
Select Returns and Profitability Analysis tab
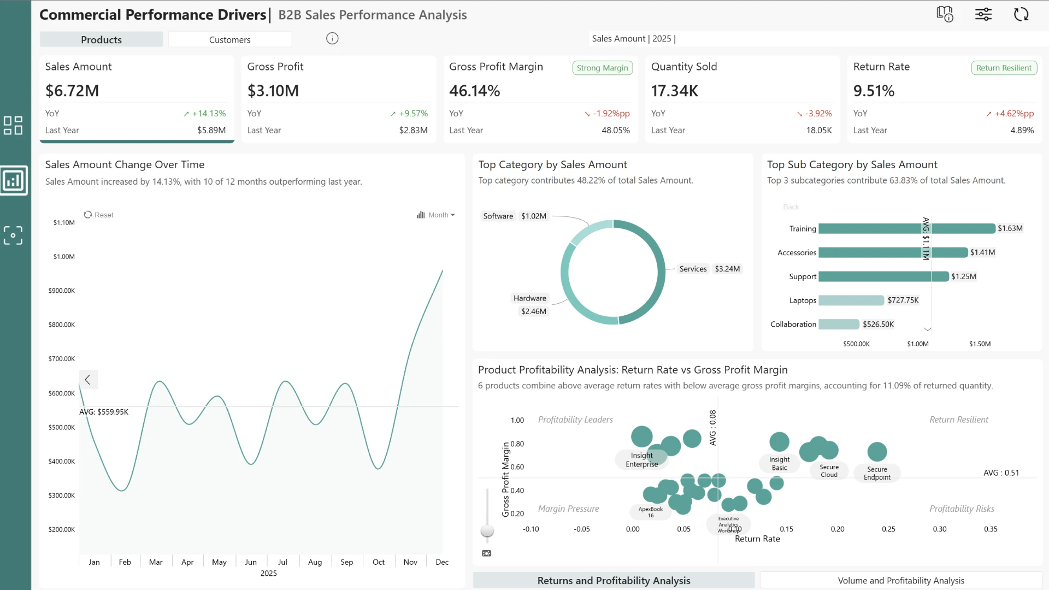pos(614,580)
